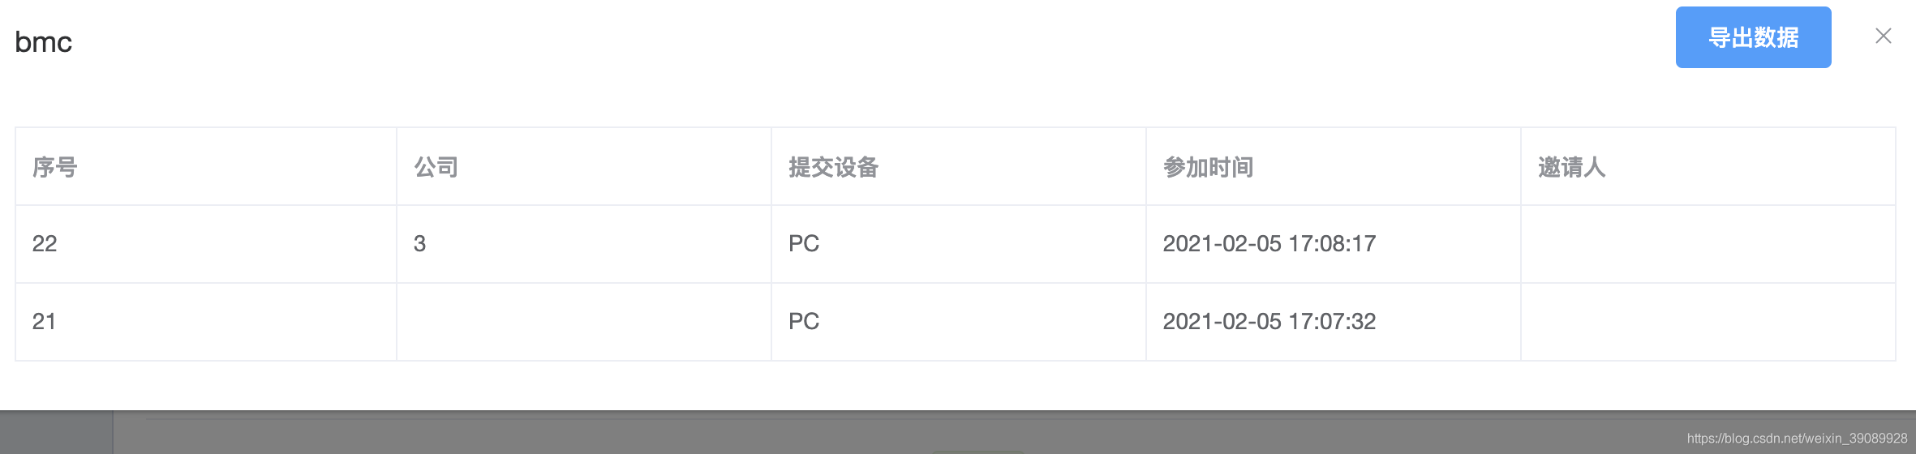Click the timestamp 2021-02-05 17:07:32

click(1269, 322)
